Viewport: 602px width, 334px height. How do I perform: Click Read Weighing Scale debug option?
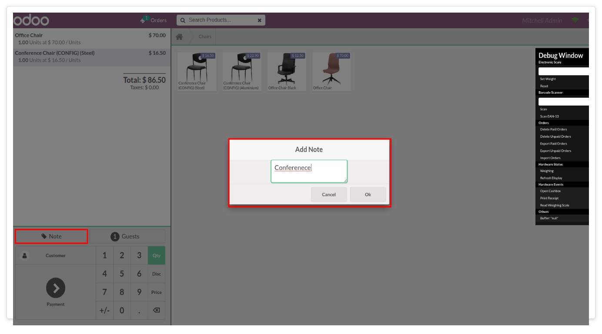pos(555,205)
